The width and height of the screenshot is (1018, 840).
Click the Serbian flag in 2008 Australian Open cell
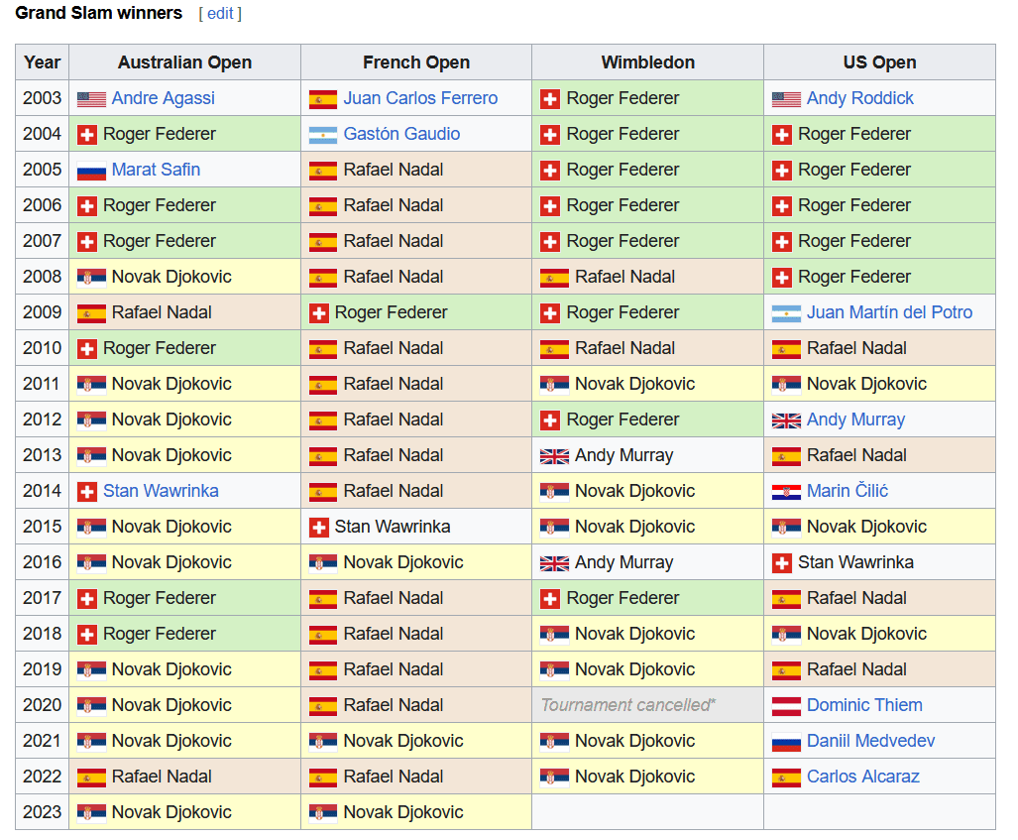point(91,278)
